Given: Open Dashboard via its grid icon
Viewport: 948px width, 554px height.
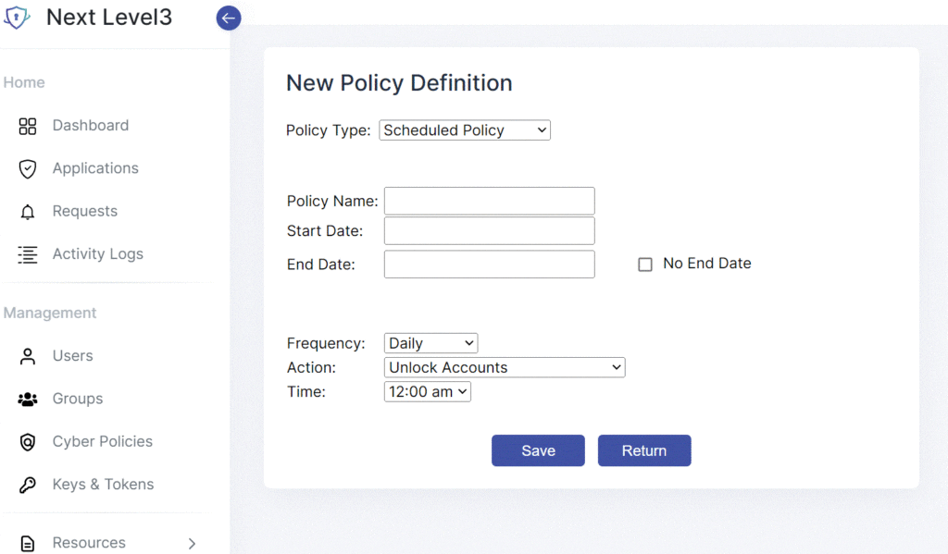Looking at the screenshot, I should click(x=27, y=126).
